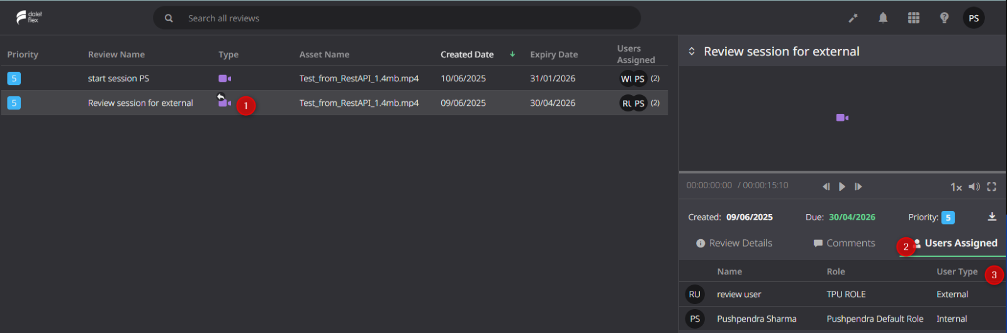1007x333 pixels.
Task: Open the PS user profile avatar
Action: coord(974,18)
